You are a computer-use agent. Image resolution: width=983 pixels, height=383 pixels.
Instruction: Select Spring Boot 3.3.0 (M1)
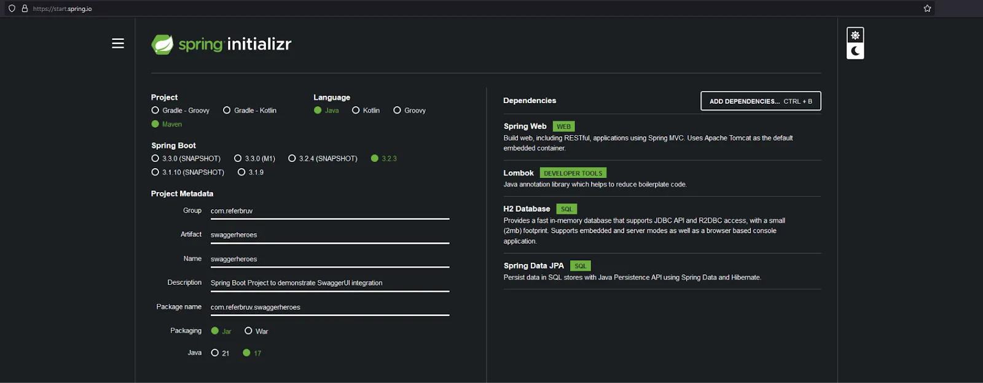click(x=254, y=158)
